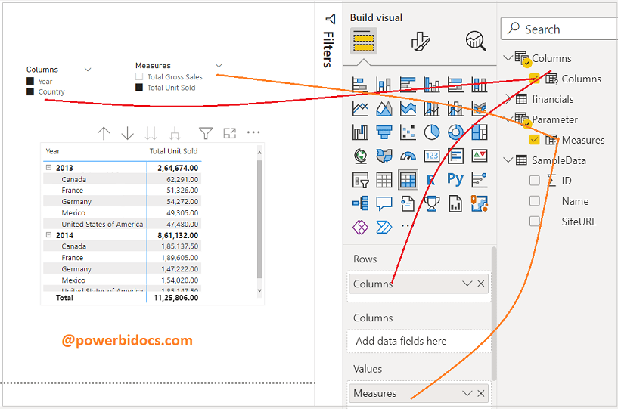The height and width of the screenshot is (409, 618).
Task: Expand the financials table
Action: [508, 99]
